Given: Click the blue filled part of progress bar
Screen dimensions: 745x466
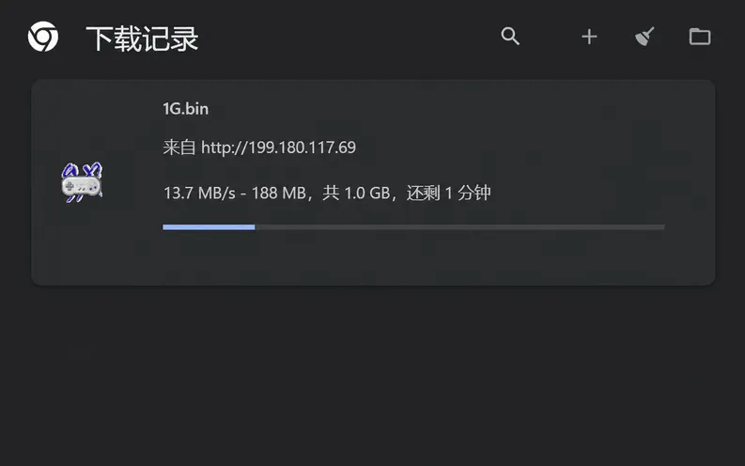Looking at the screenshot, I should click(209, 227).
